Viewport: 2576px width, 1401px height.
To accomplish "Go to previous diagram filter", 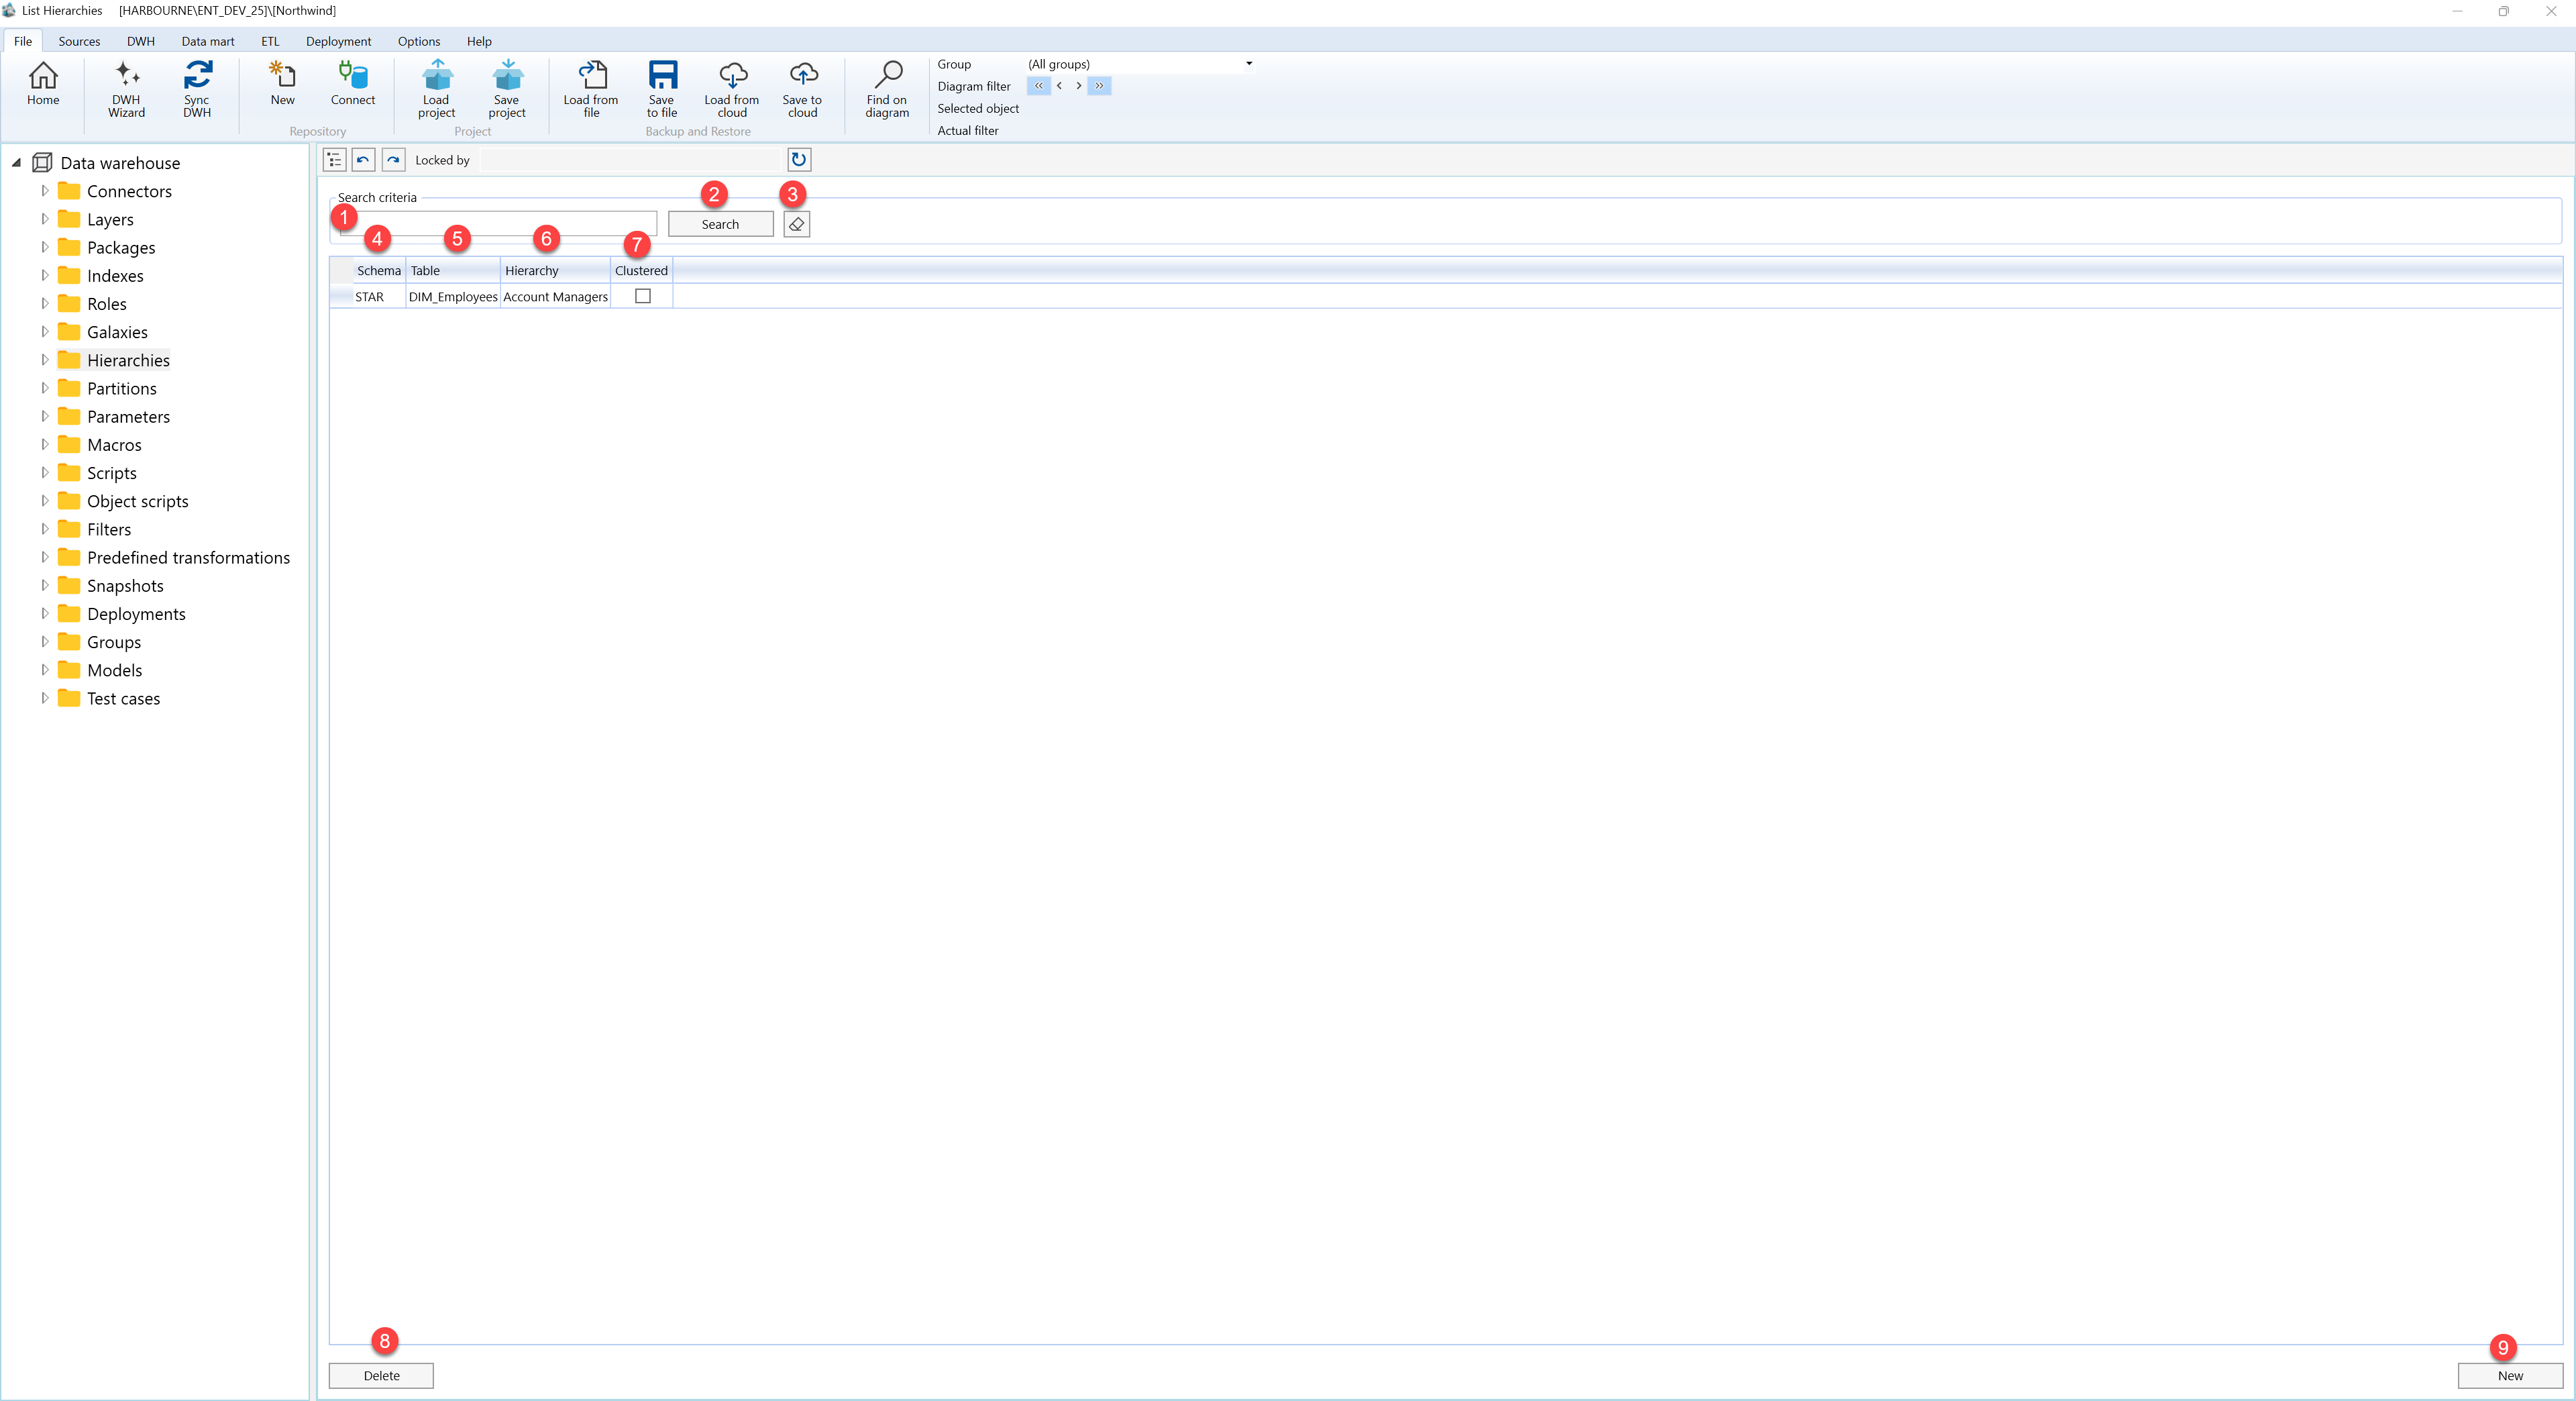I will pos(1059,86).
